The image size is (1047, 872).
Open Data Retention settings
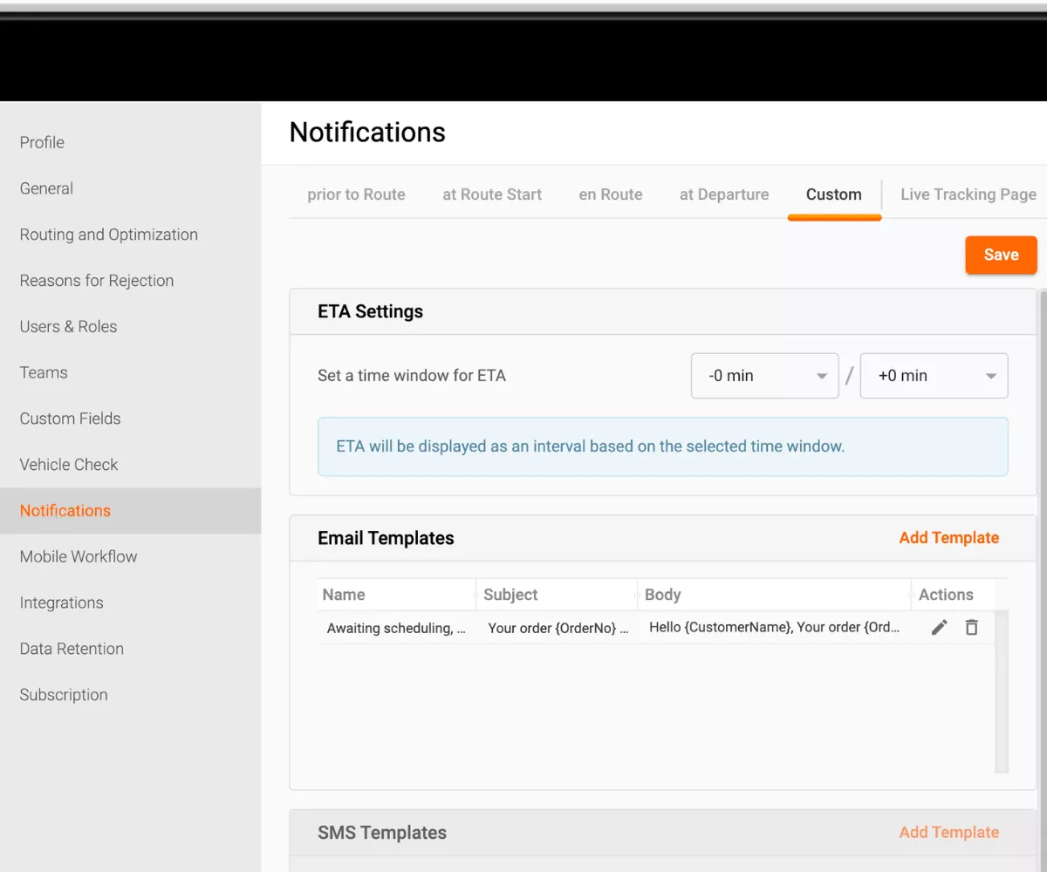(130, 649)
